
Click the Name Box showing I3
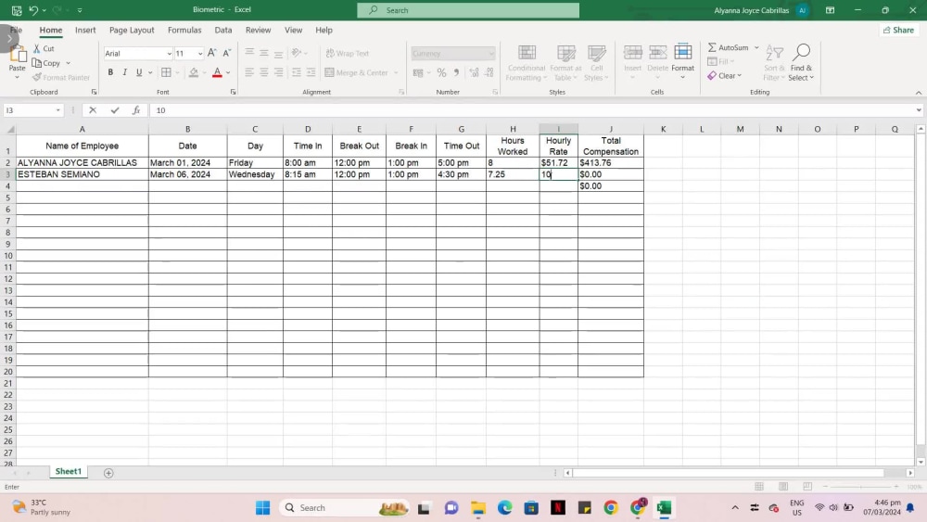pos(32,110)
